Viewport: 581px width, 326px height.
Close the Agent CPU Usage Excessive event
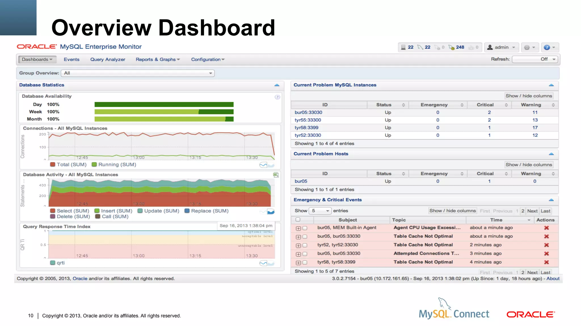coord(546,228)
